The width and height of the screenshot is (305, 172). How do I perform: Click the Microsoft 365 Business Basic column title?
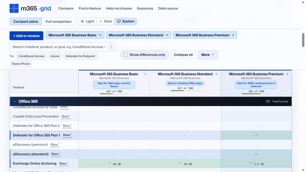pyautogui.click(x=114, y=74)
